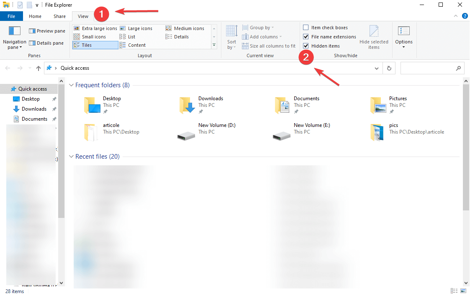Open the Options button
Viewport: 470px width, 296px height.
[404, 38]
